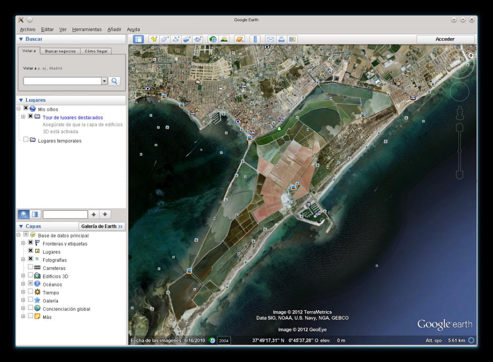This screenshot has height=362, width=493.
Task: Click the print toolbar icon
Action: coord(281,39)
